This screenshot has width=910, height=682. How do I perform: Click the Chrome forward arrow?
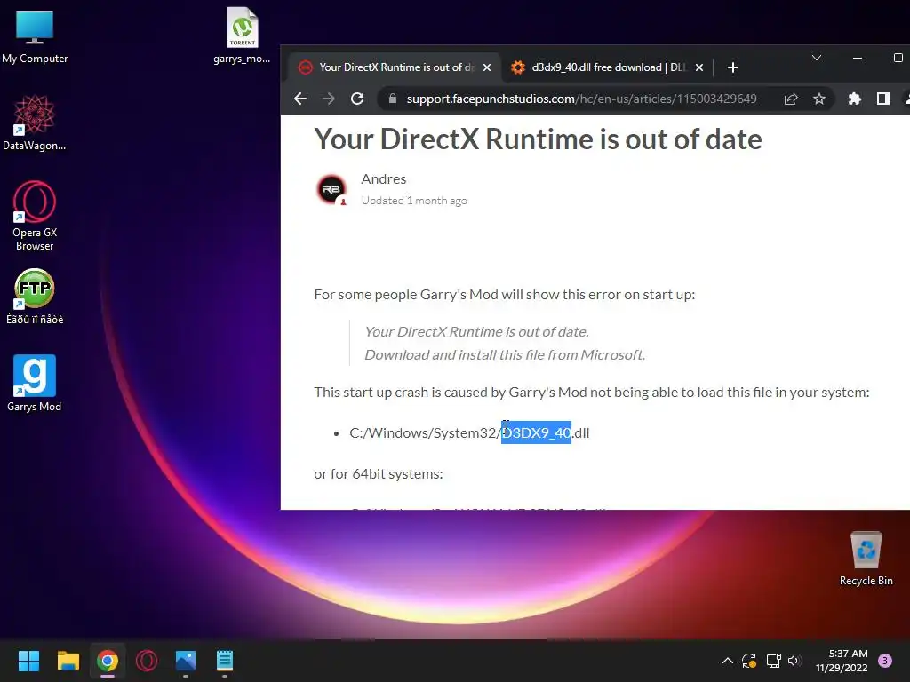pos(329,99)
